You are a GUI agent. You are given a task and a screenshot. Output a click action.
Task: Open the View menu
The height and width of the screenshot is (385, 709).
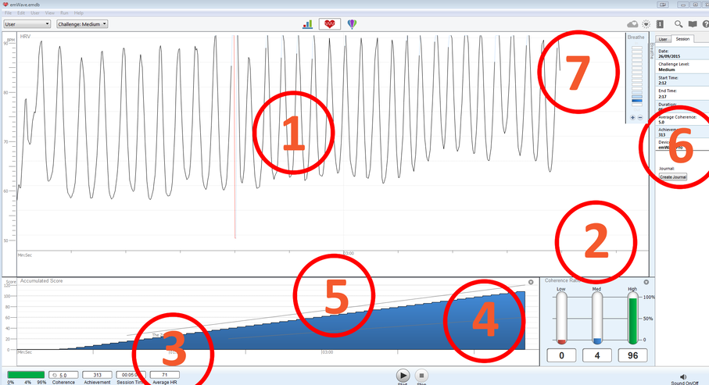(50, 13)
